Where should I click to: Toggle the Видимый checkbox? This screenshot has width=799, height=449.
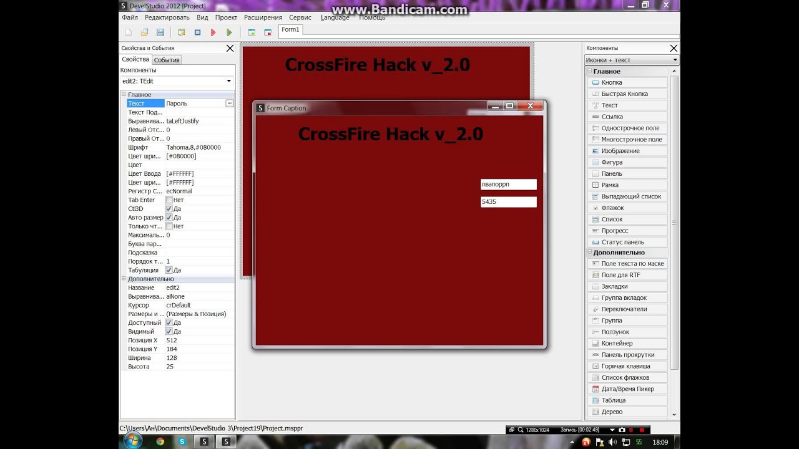[x=169, y=331]
